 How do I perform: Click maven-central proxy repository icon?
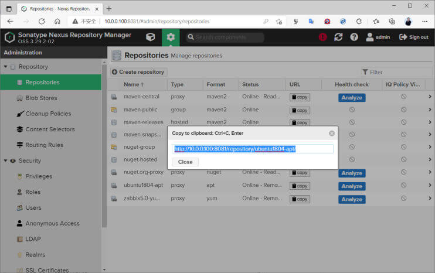114,97
